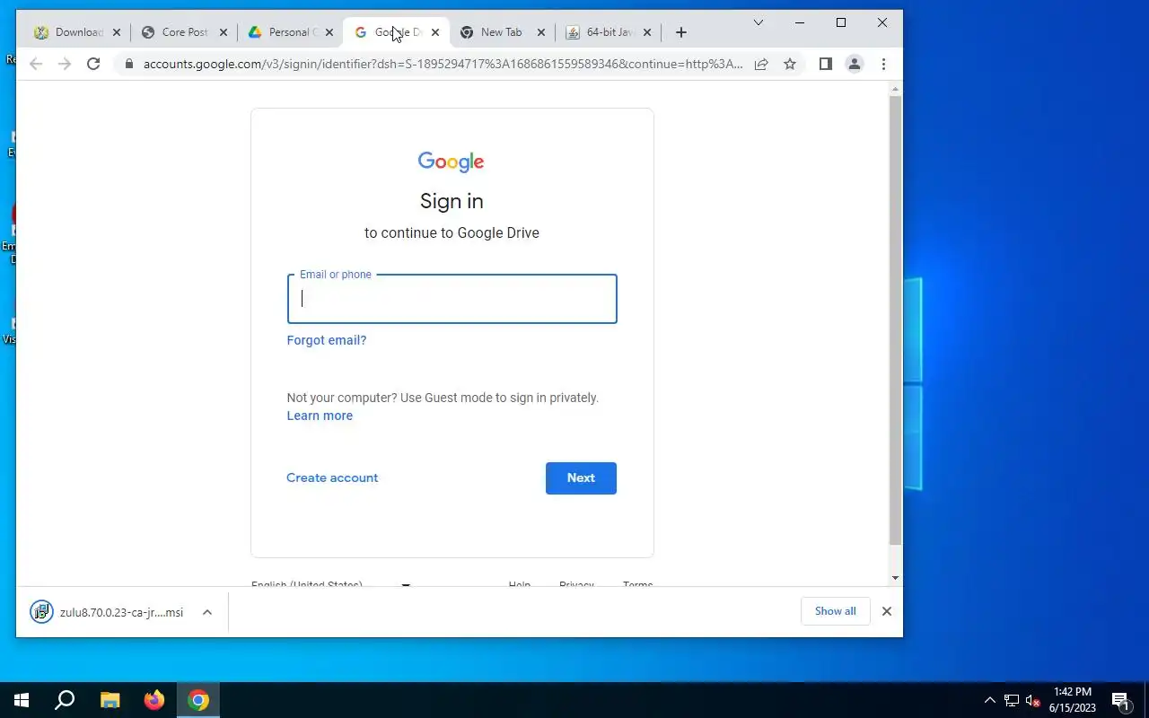
Task: Switch to the Core Post tab
Action: coord(185,32)
